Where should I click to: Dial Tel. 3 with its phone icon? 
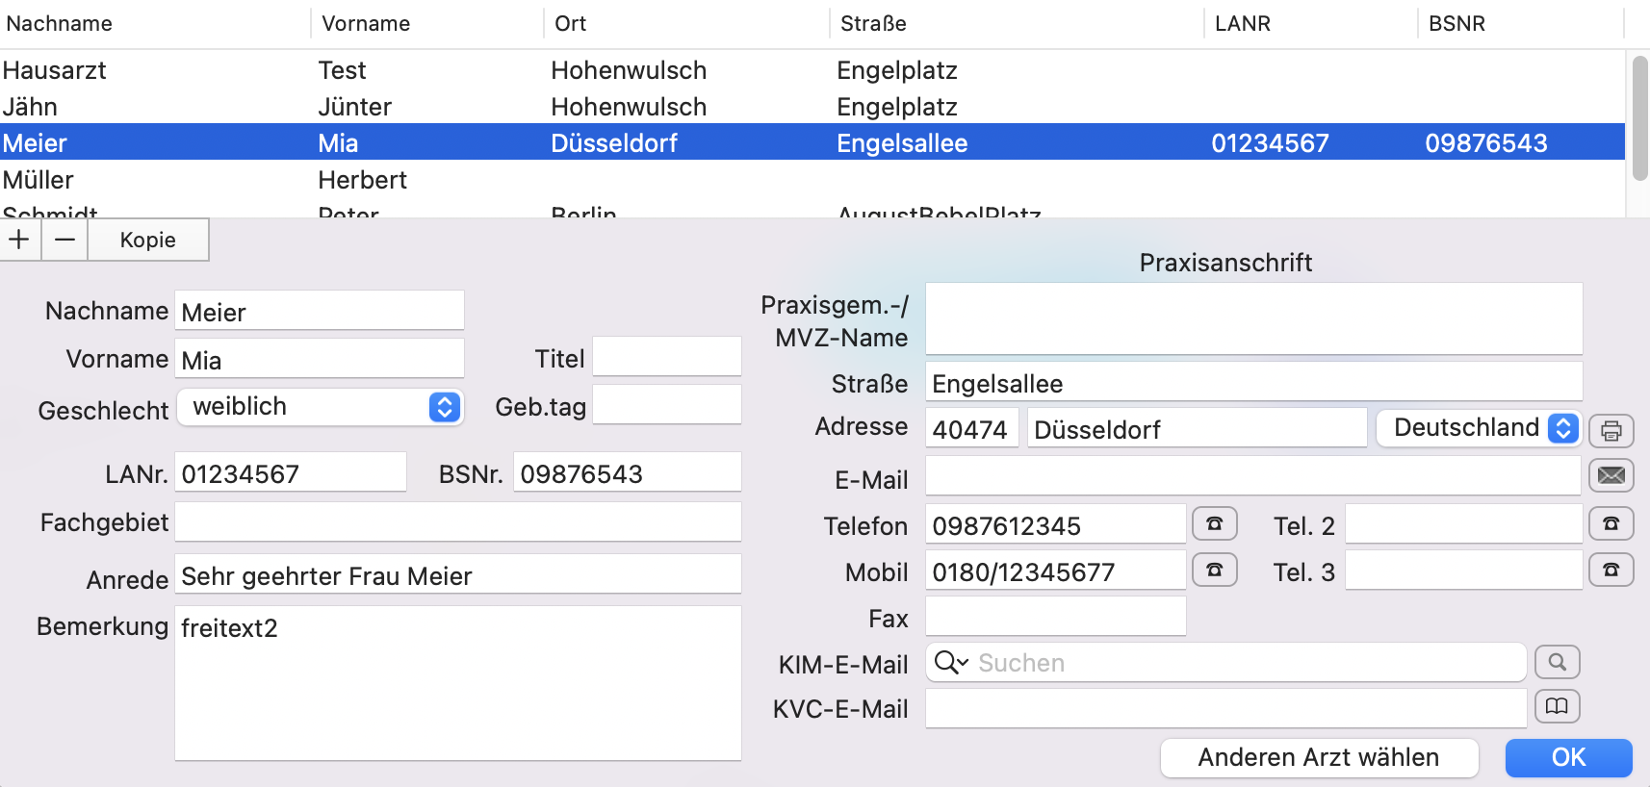pos(1611,570)
